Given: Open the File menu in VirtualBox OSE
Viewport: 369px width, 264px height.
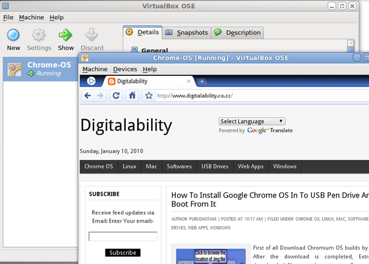Looking at the screenshot, I should [x=8, y=17].
